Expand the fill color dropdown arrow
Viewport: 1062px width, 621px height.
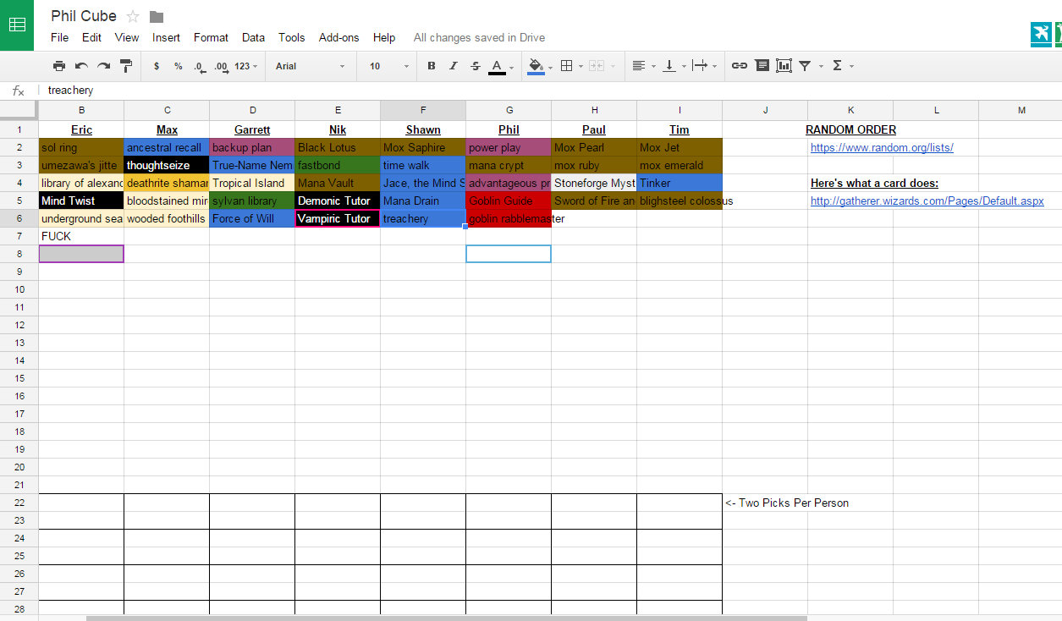pyautogui.click(x=550, y=67)
